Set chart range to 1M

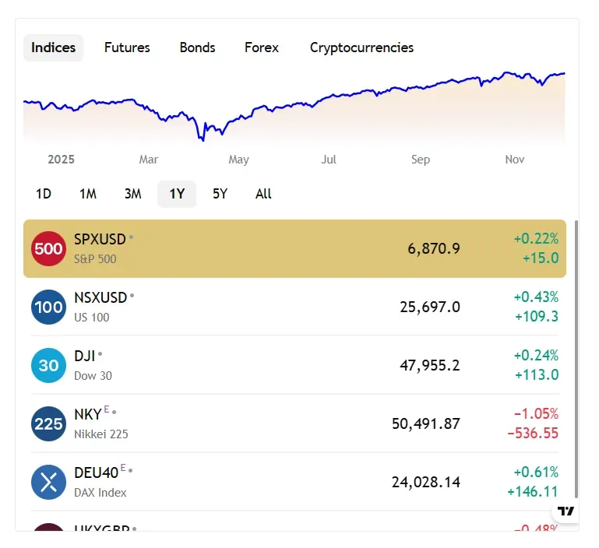88,194
